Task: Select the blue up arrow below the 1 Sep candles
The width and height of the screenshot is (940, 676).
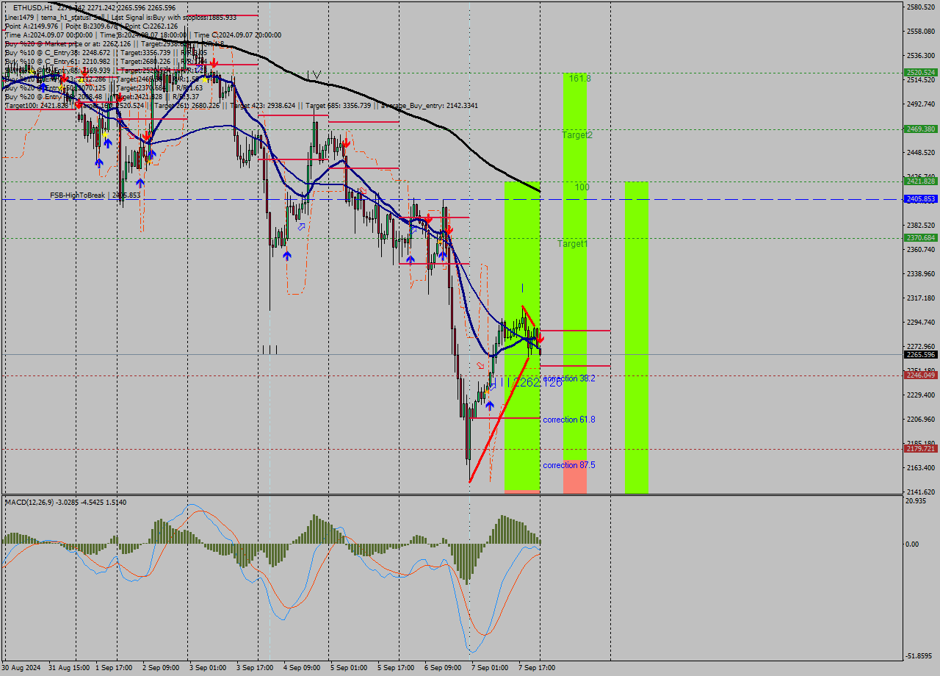Action: pyautogui.click(x=108, y=143)
